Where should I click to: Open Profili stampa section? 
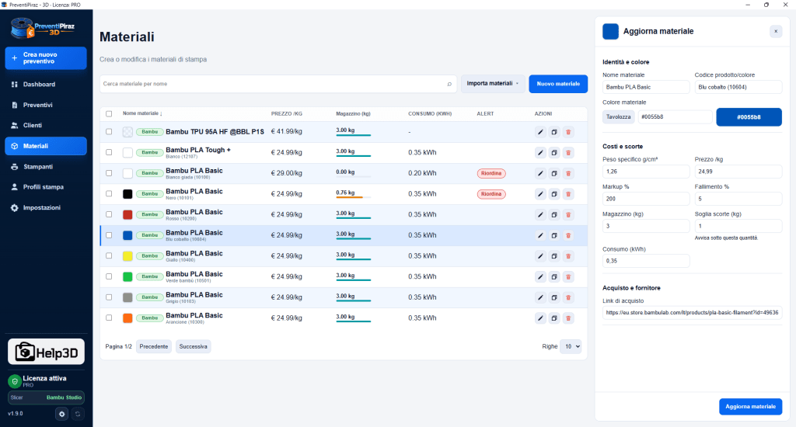tap(46, 187)
